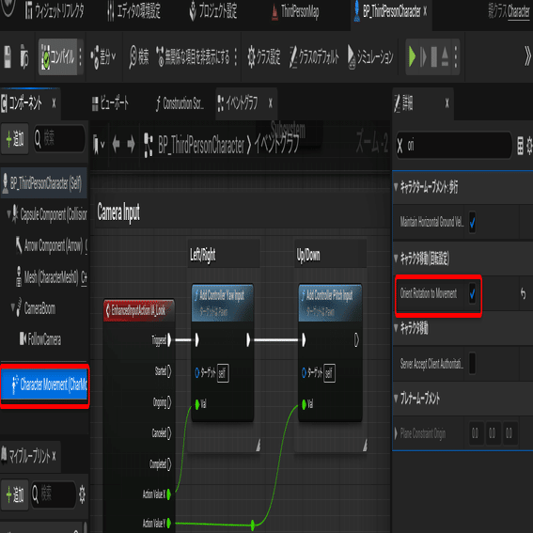Open class settings (クラス設定)
Viewport: 533px width, 533px height.
click(x=264, y=56)
